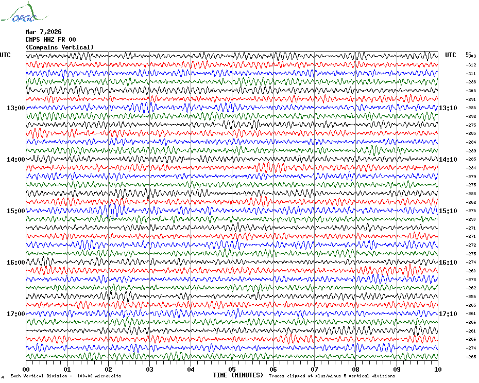Click the 13:10 end-time label

[448, 108]
